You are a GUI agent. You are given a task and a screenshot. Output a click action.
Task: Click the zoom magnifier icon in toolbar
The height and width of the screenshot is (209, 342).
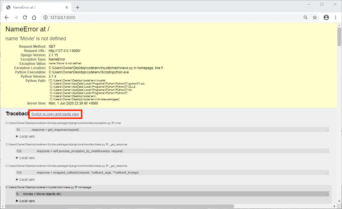305,17
